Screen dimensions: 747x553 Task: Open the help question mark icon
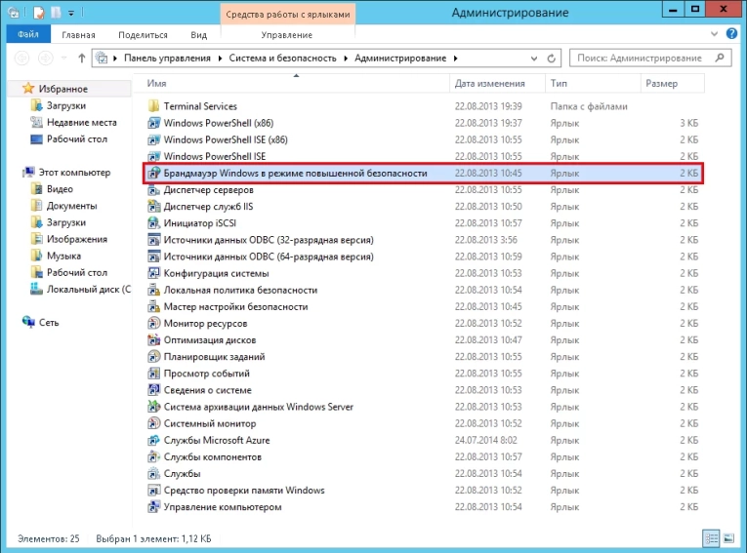pos(731,34)
